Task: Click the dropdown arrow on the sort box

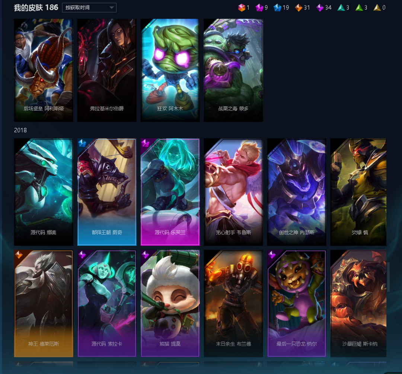Action: [112, 8]
